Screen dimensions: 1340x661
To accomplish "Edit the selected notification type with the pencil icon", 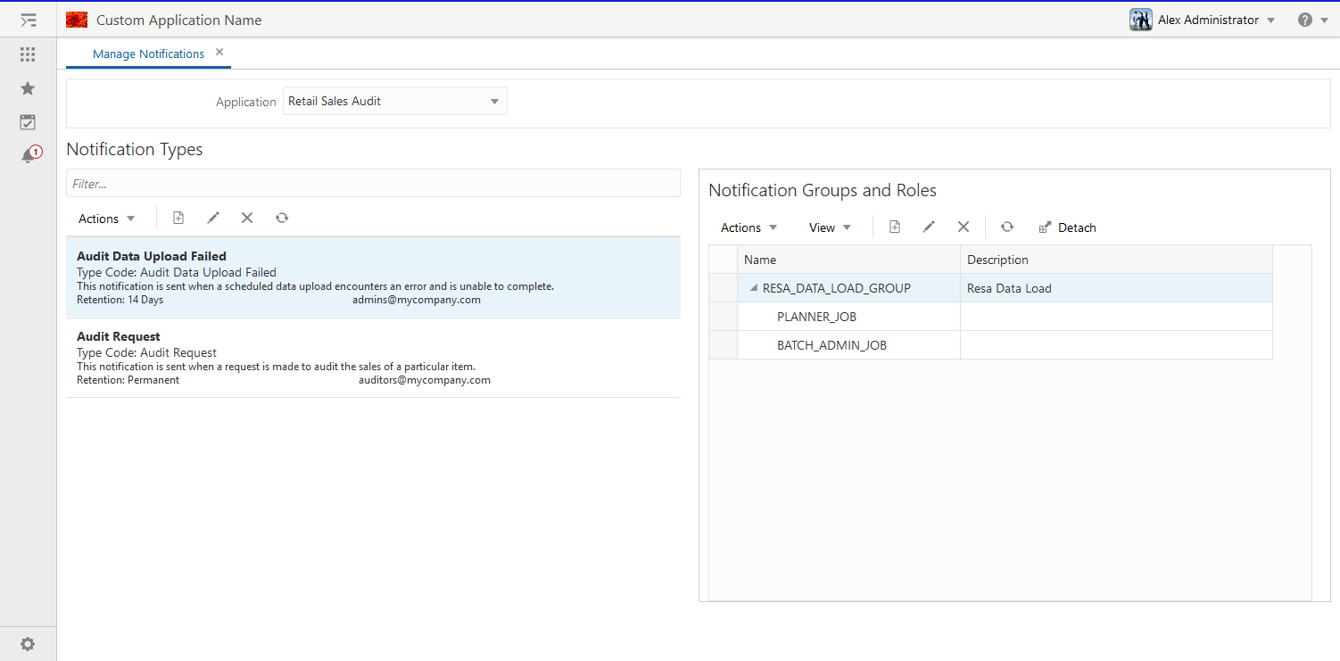I will point(212,218).
